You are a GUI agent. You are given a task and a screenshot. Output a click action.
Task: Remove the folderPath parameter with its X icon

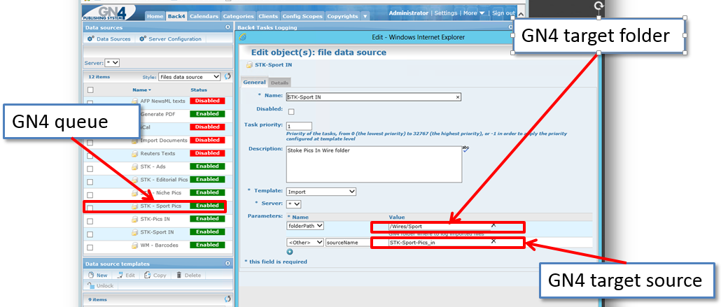493,225
